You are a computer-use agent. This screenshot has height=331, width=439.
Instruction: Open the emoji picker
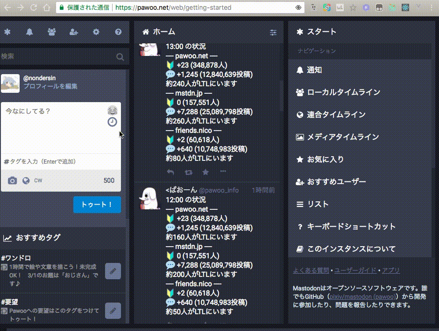tap(112, 110)
